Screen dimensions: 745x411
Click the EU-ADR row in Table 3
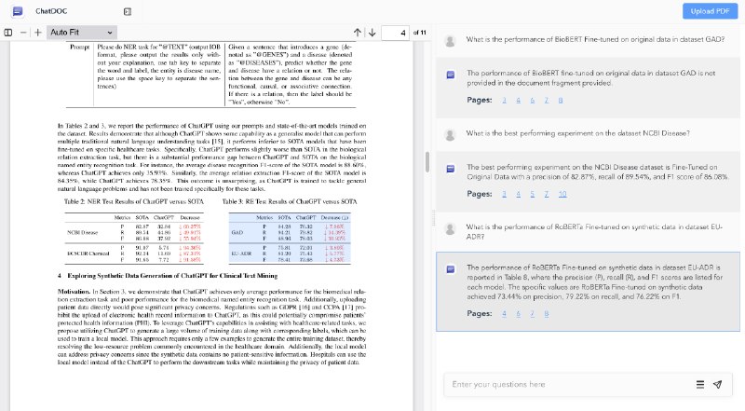(x=290, y=253)
